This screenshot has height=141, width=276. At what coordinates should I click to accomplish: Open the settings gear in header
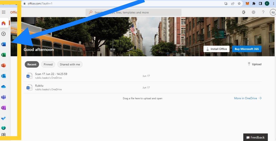(x=254, y=12)
